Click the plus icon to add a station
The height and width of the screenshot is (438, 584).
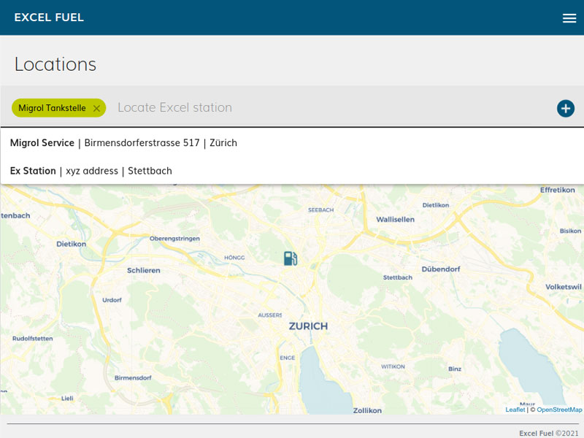[566, 108]
